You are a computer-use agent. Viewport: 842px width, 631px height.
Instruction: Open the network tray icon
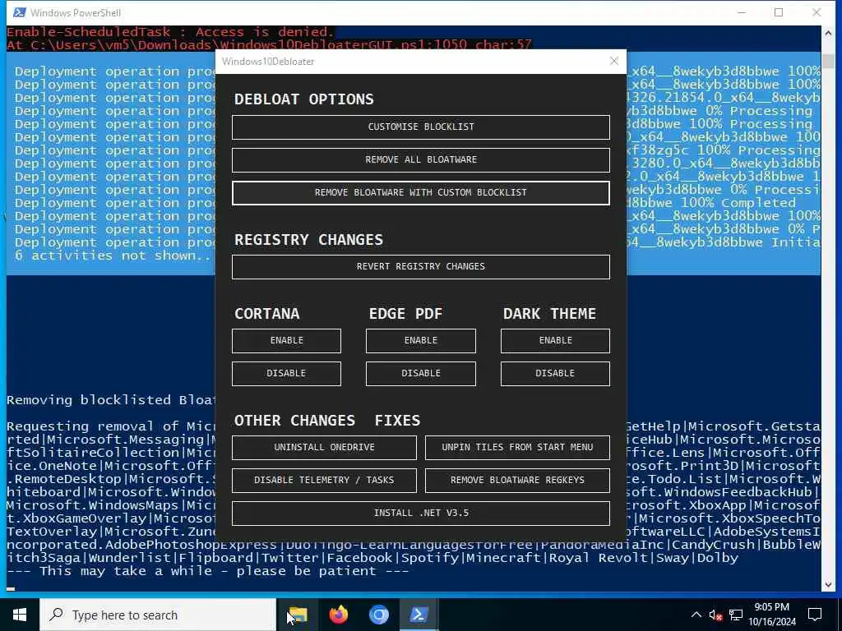pos(736,615)
